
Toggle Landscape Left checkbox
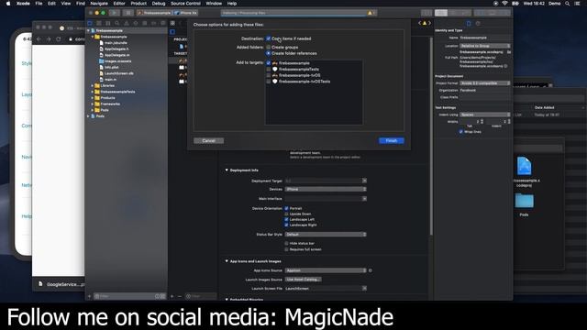click(x=286, y=220)
